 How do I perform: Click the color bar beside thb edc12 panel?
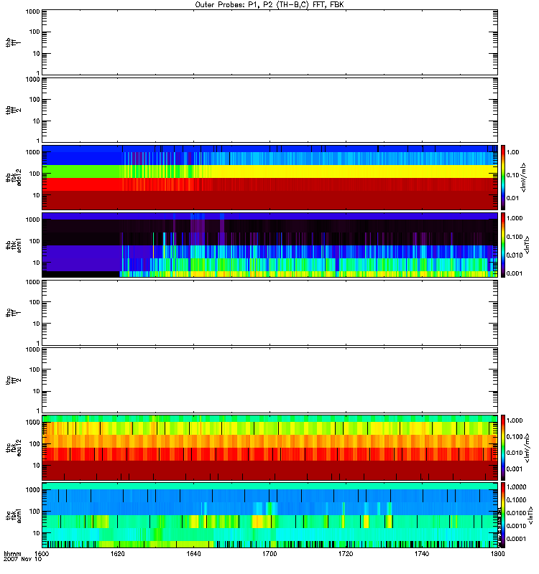[504, 177]
